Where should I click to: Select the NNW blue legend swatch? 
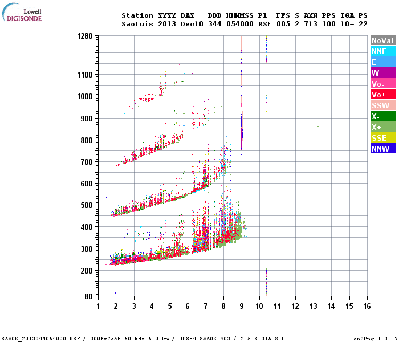point(383,149)
